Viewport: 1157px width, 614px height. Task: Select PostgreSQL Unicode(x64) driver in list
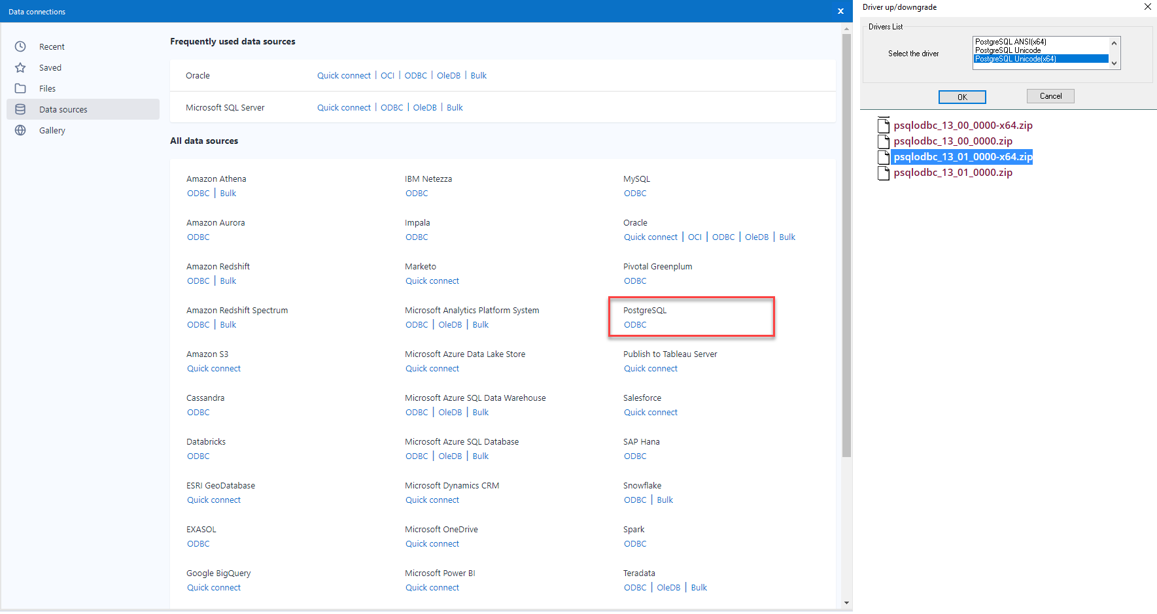[1041, 59]
